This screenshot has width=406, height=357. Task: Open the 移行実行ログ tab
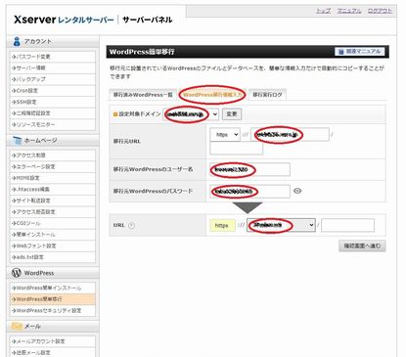point(267,95)
